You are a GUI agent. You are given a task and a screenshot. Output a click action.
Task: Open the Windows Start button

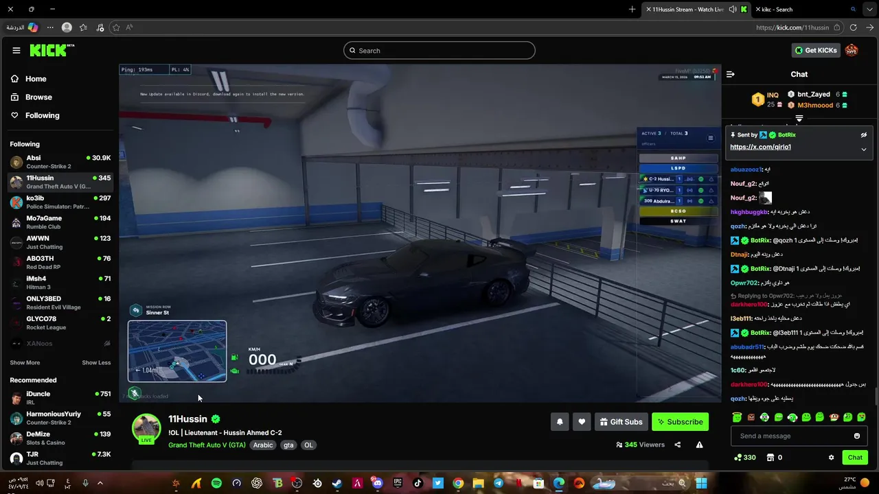point(701,483)
